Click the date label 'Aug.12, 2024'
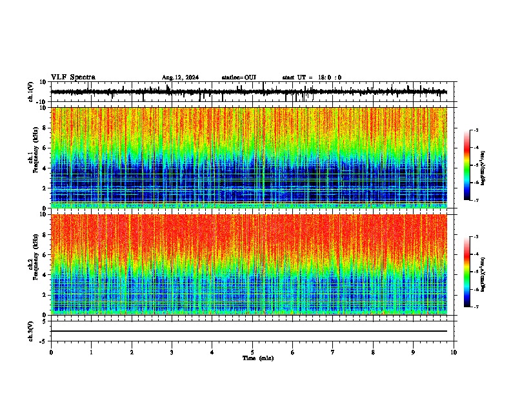Screen dimensions: 511x395 pyautogui.click(x=180, y=77)
